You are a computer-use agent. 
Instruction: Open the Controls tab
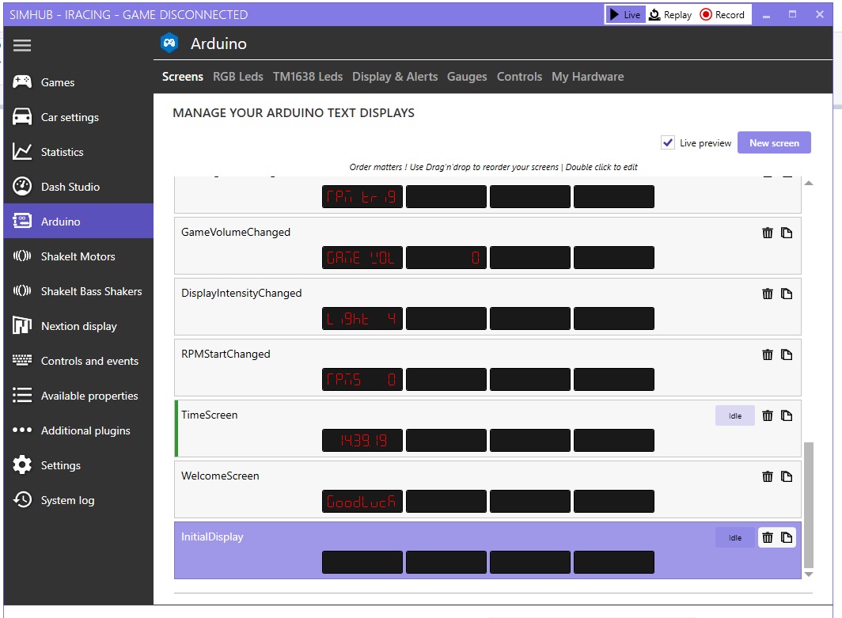519,76
